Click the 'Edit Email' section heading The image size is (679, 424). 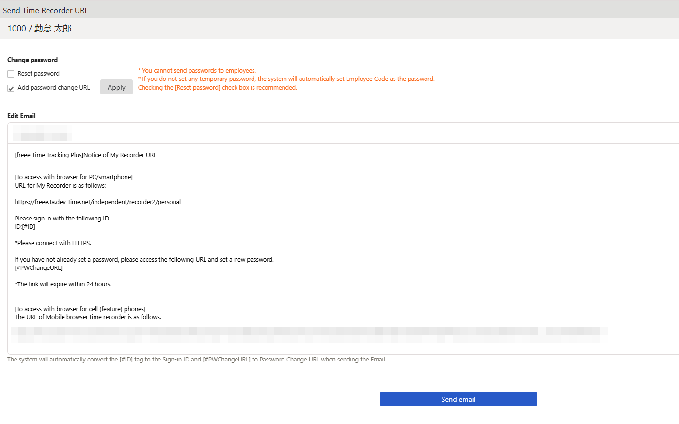21,116
